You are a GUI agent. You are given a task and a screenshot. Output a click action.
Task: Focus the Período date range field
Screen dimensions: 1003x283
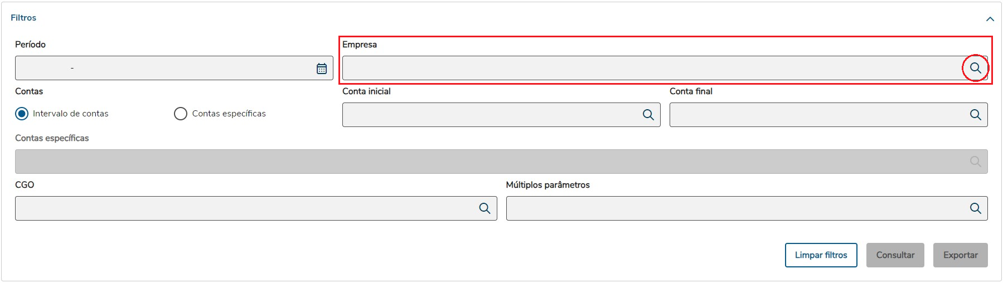coord(162,68)
